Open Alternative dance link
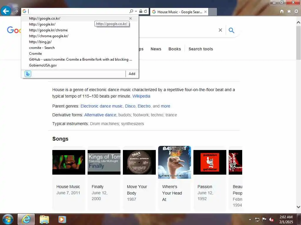 point(100,115)
